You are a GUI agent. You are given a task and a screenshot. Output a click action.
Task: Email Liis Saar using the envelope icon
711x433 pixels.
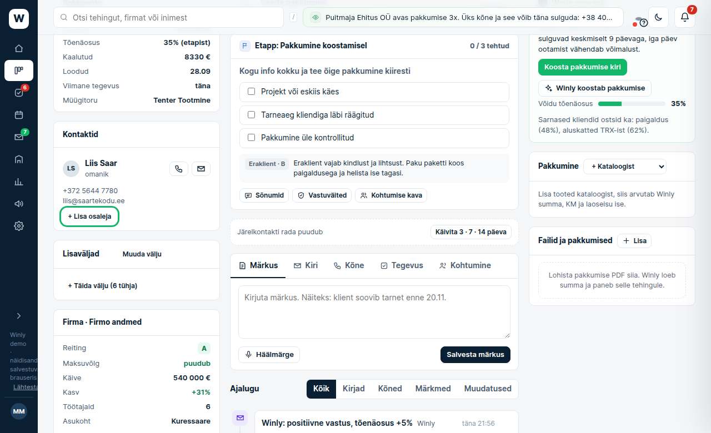point(201,169)
